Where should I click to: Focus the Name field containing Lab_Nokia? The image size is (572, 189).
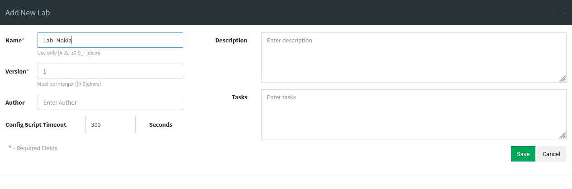110,40
